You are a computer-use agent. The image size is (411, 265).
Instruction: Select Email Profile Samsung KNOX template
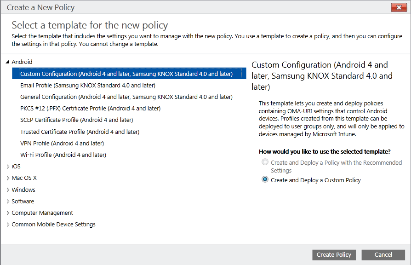pyautogui.click(x=88, y=85)
